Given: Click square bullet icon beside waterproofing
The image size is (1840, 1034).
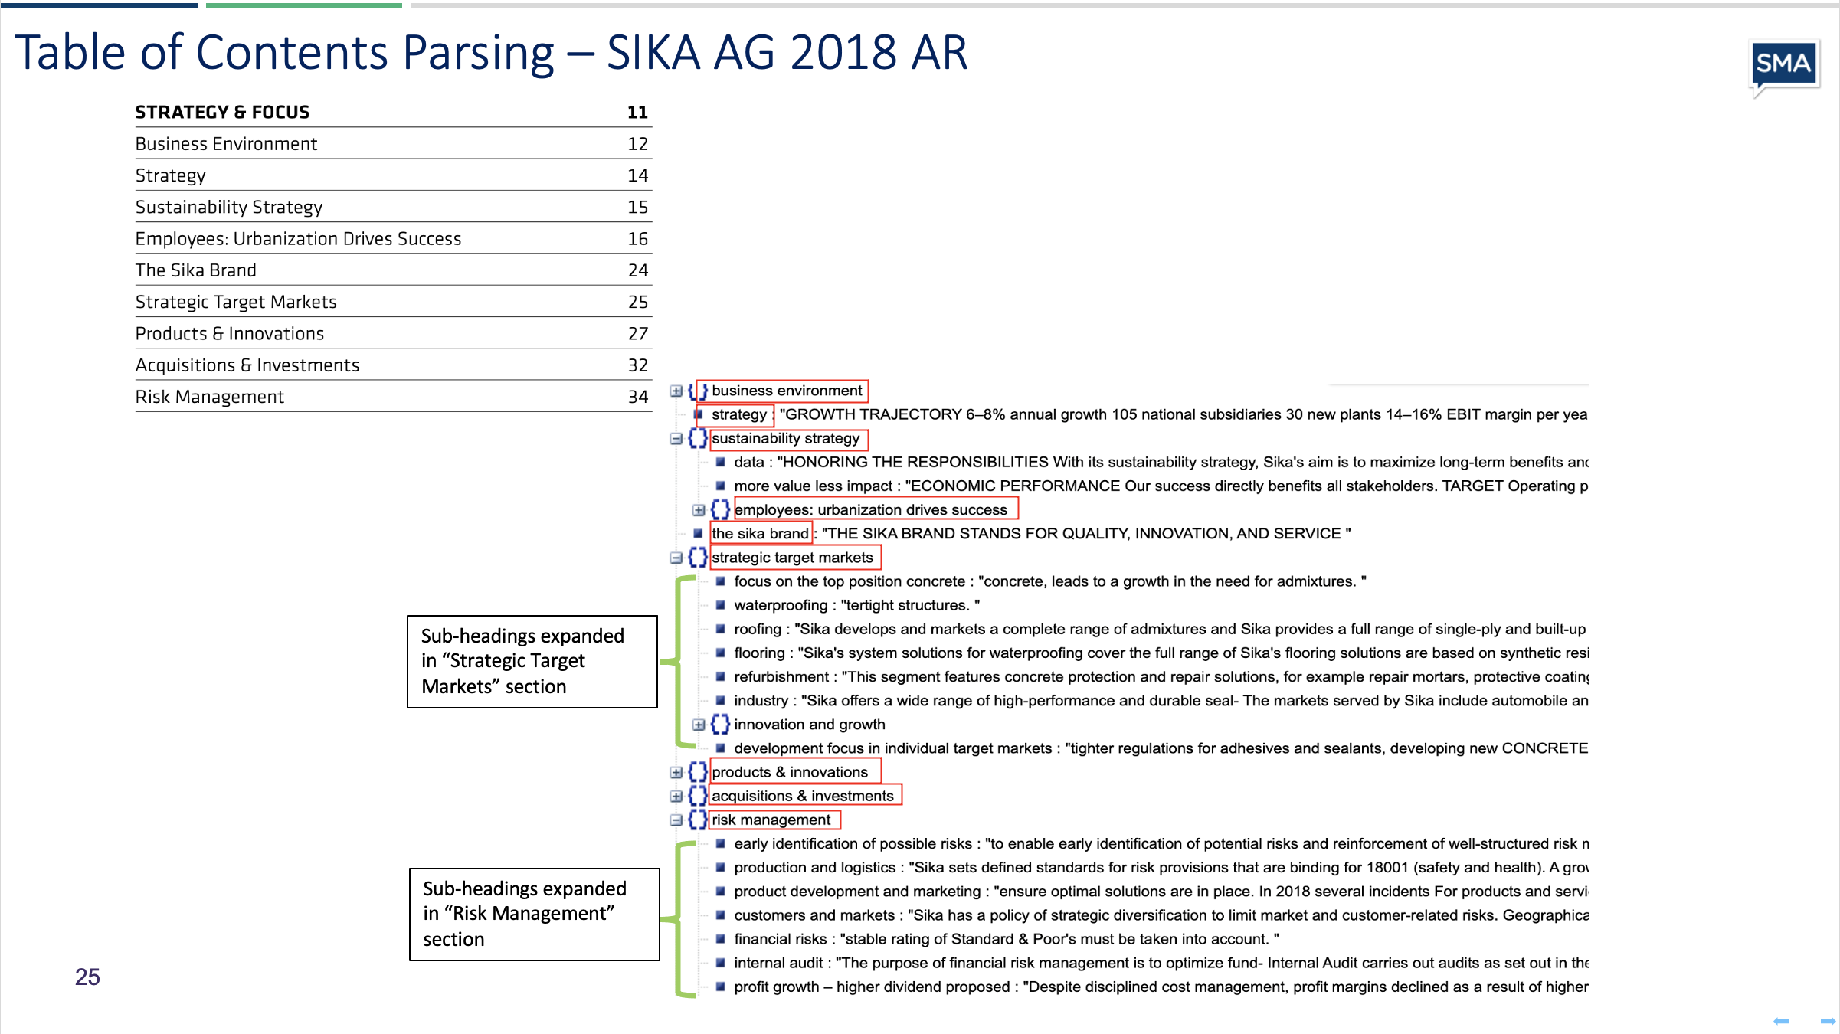Looking at the screenshot, I should 720,605.
